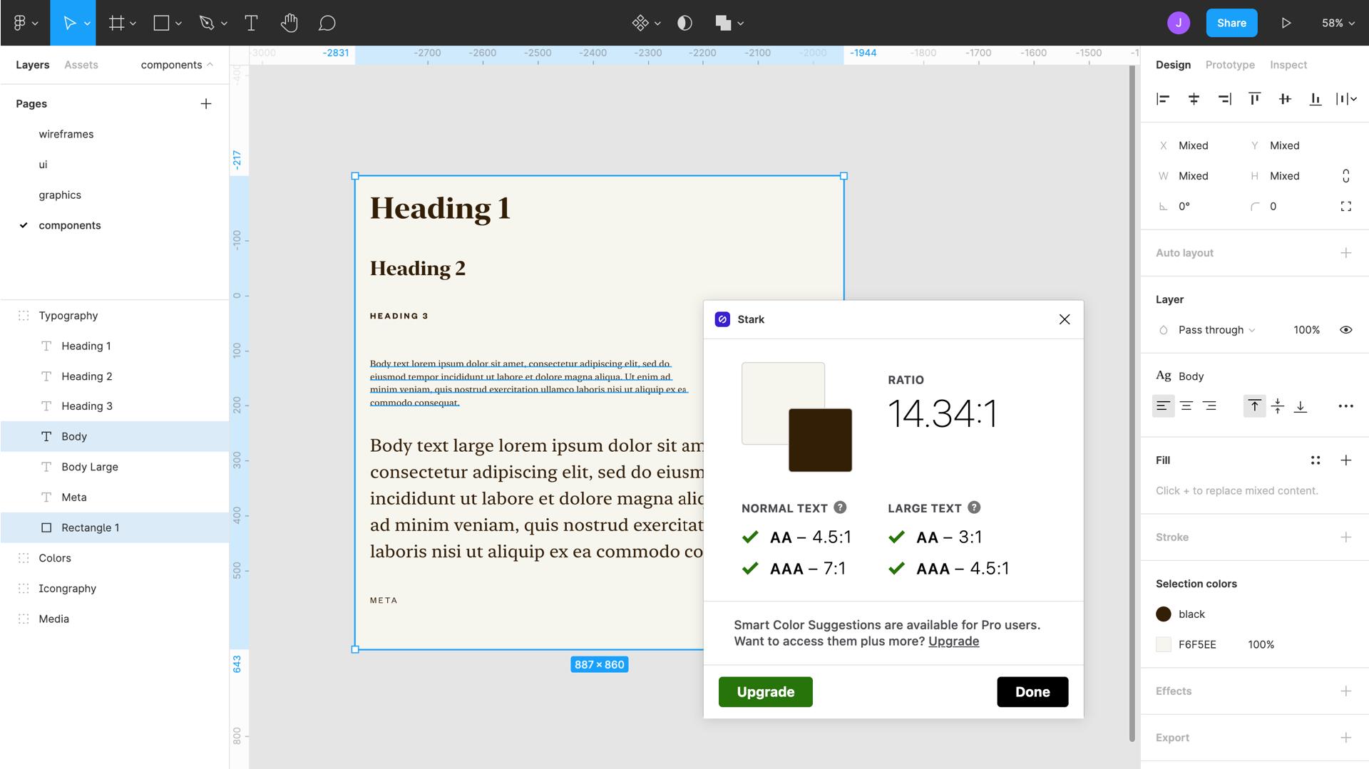
Task: Open the Assets panel tab
Action: (x=80, y=65)
